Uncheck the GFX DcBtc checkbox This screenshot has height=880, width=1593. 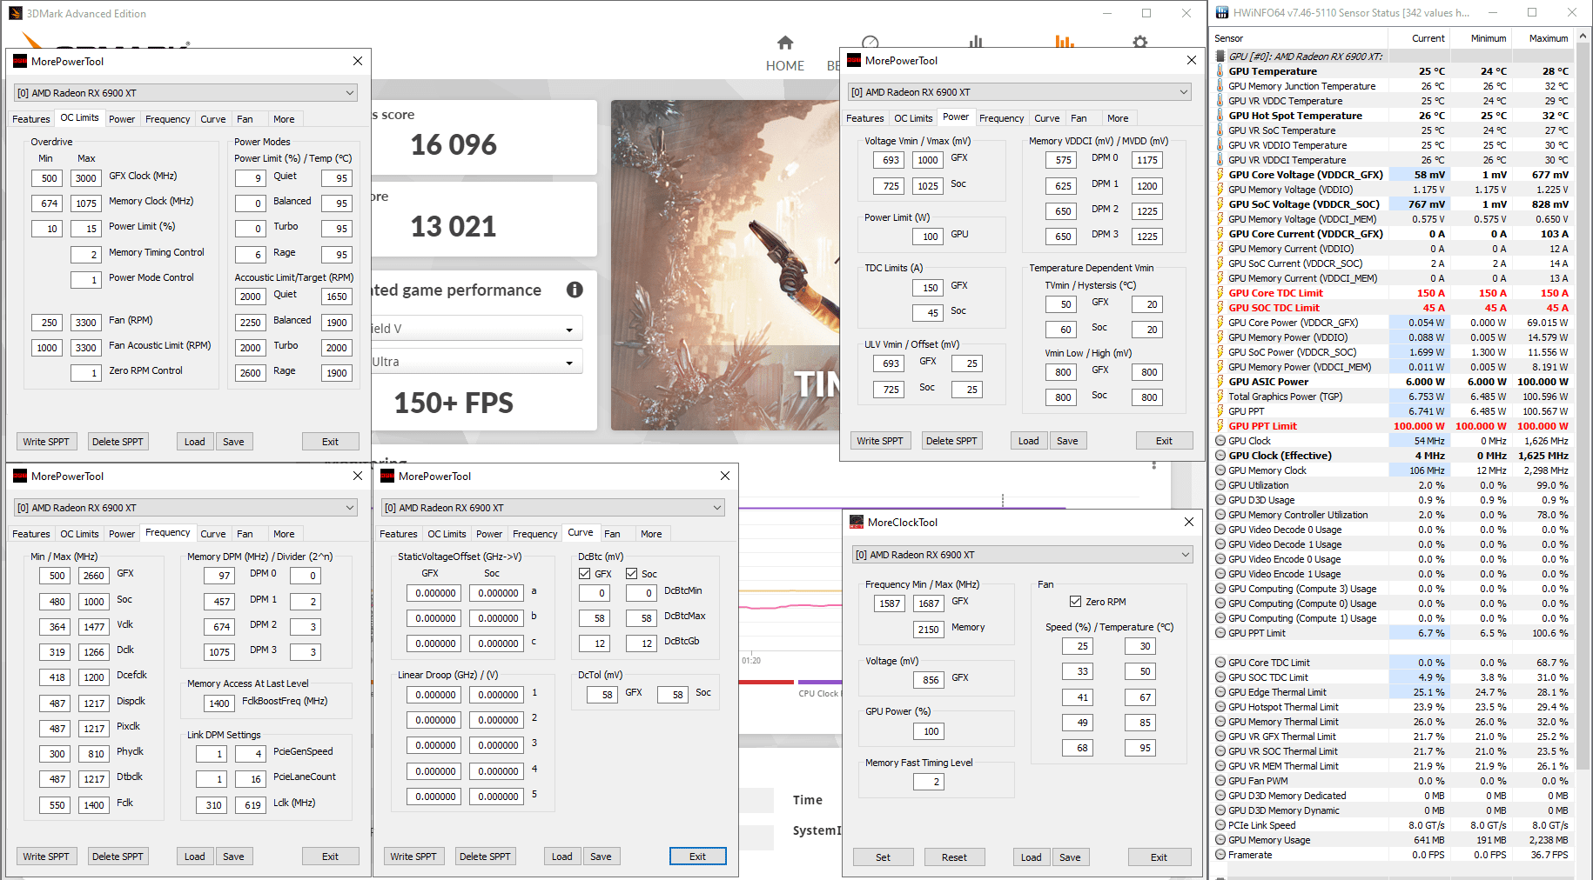(585, 574)
